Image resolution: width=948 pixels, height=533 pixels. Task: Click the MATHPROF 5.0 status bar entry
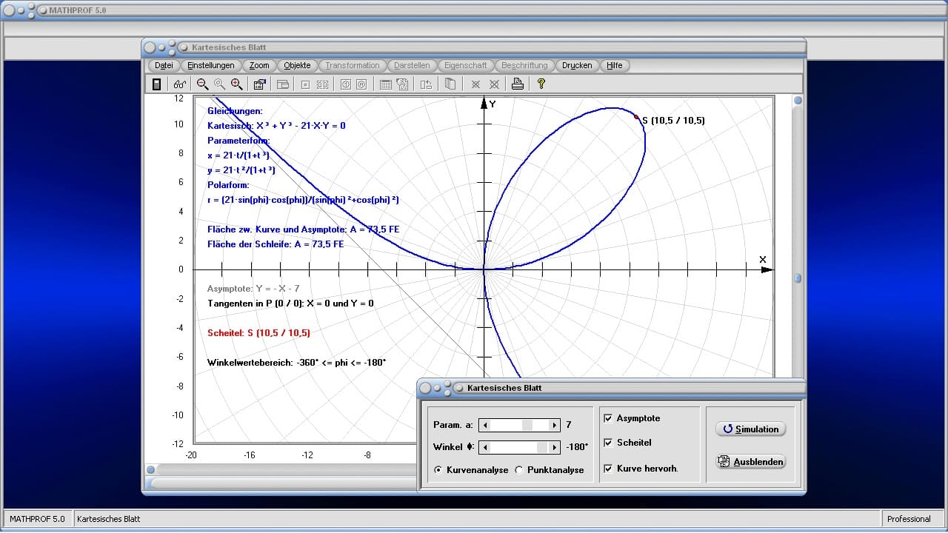[37, 519]
